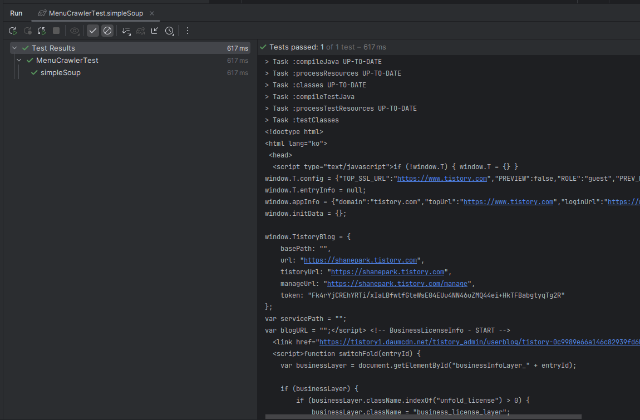Open the topUrl www.tistory.com link
Image resolution: width=640 pixels, height=420 pixels.
point(508,201)
